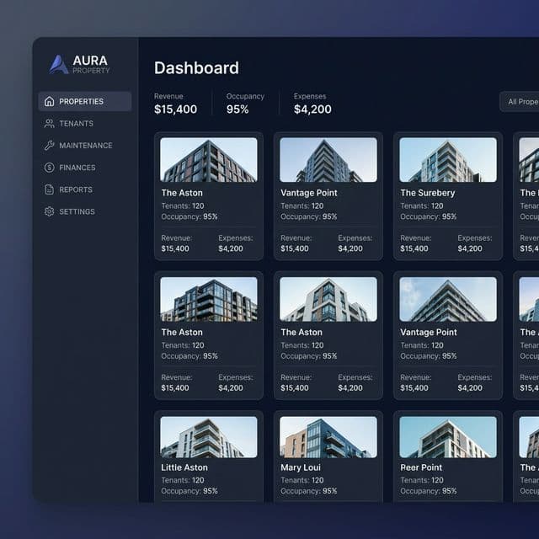Click the Aura Property logo
This screenshot has width=539, height=539.
(79, 65)
